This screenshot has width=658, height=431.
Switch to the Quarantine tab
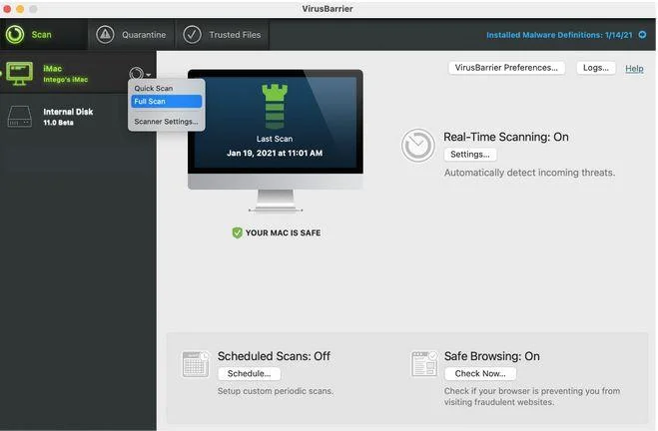point(132,35)
